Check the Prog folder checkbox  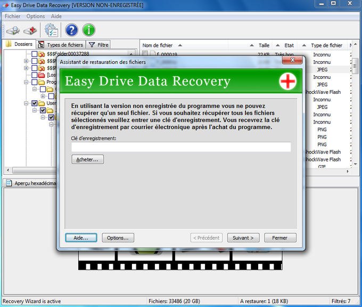[35, 82]
